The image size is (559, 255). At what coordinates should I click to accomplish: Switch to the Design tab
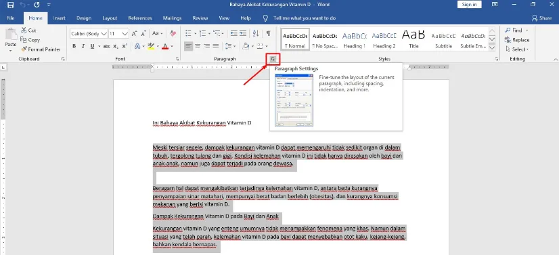coord(84,18)
